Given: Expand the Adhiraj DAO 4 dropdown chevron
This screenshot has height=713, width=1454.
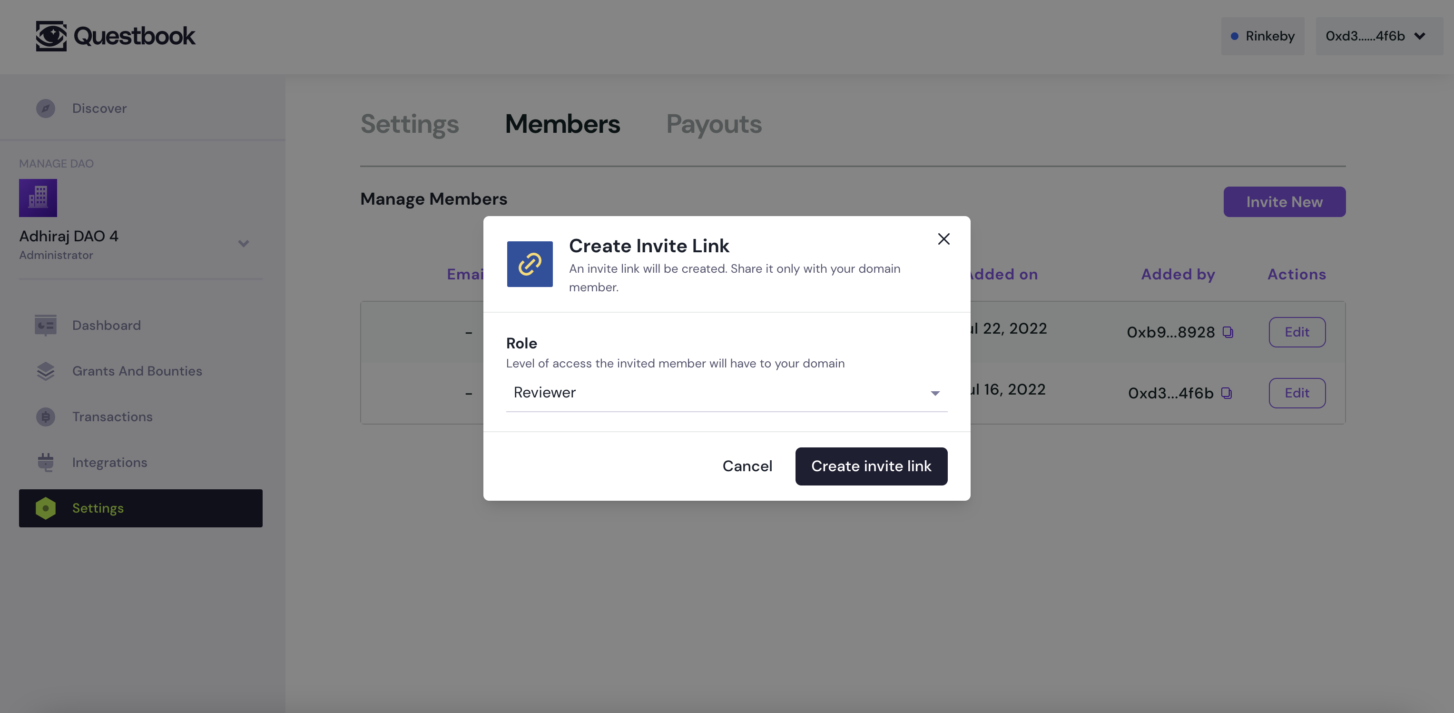Looking at the screenshot, I should click(244, 243).
